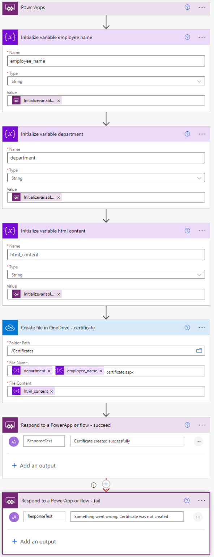Open the Type dropdown for html content variable
214x557 pixels.
click(199, 275)
